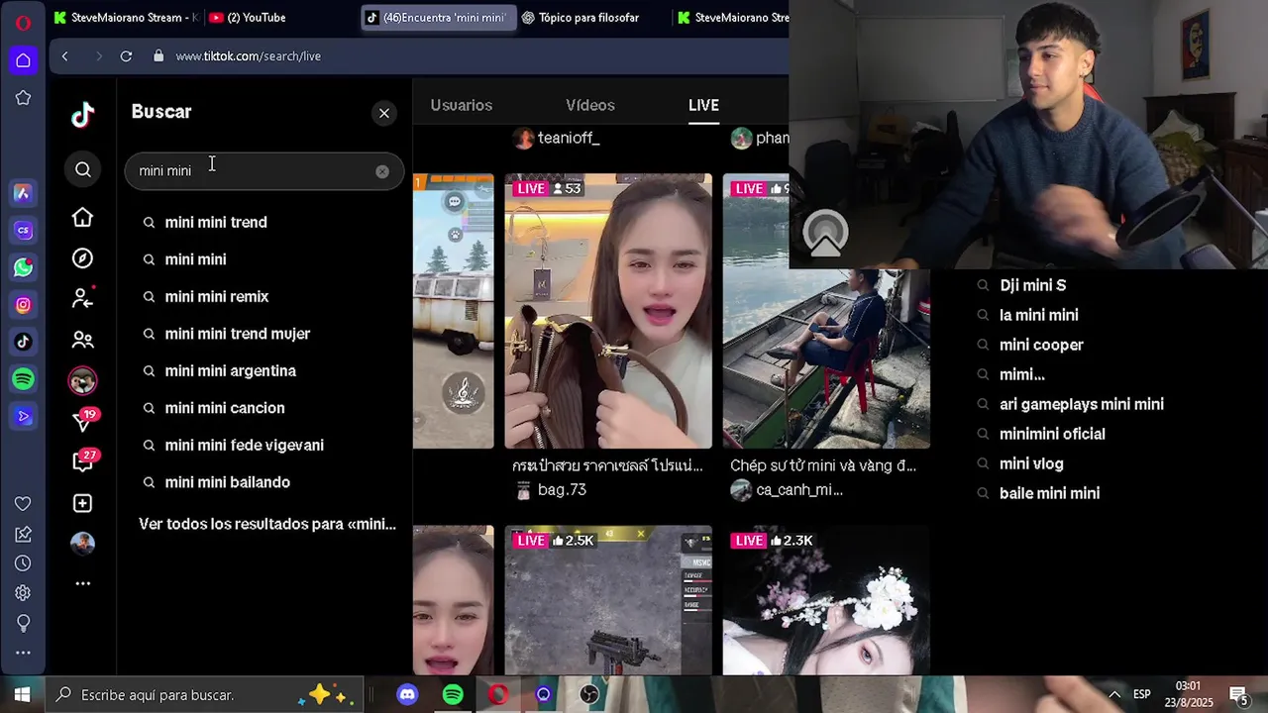
Task: Choose suggestion mini mini bailando
Action: pyautogui.click(x=228, y=482)
